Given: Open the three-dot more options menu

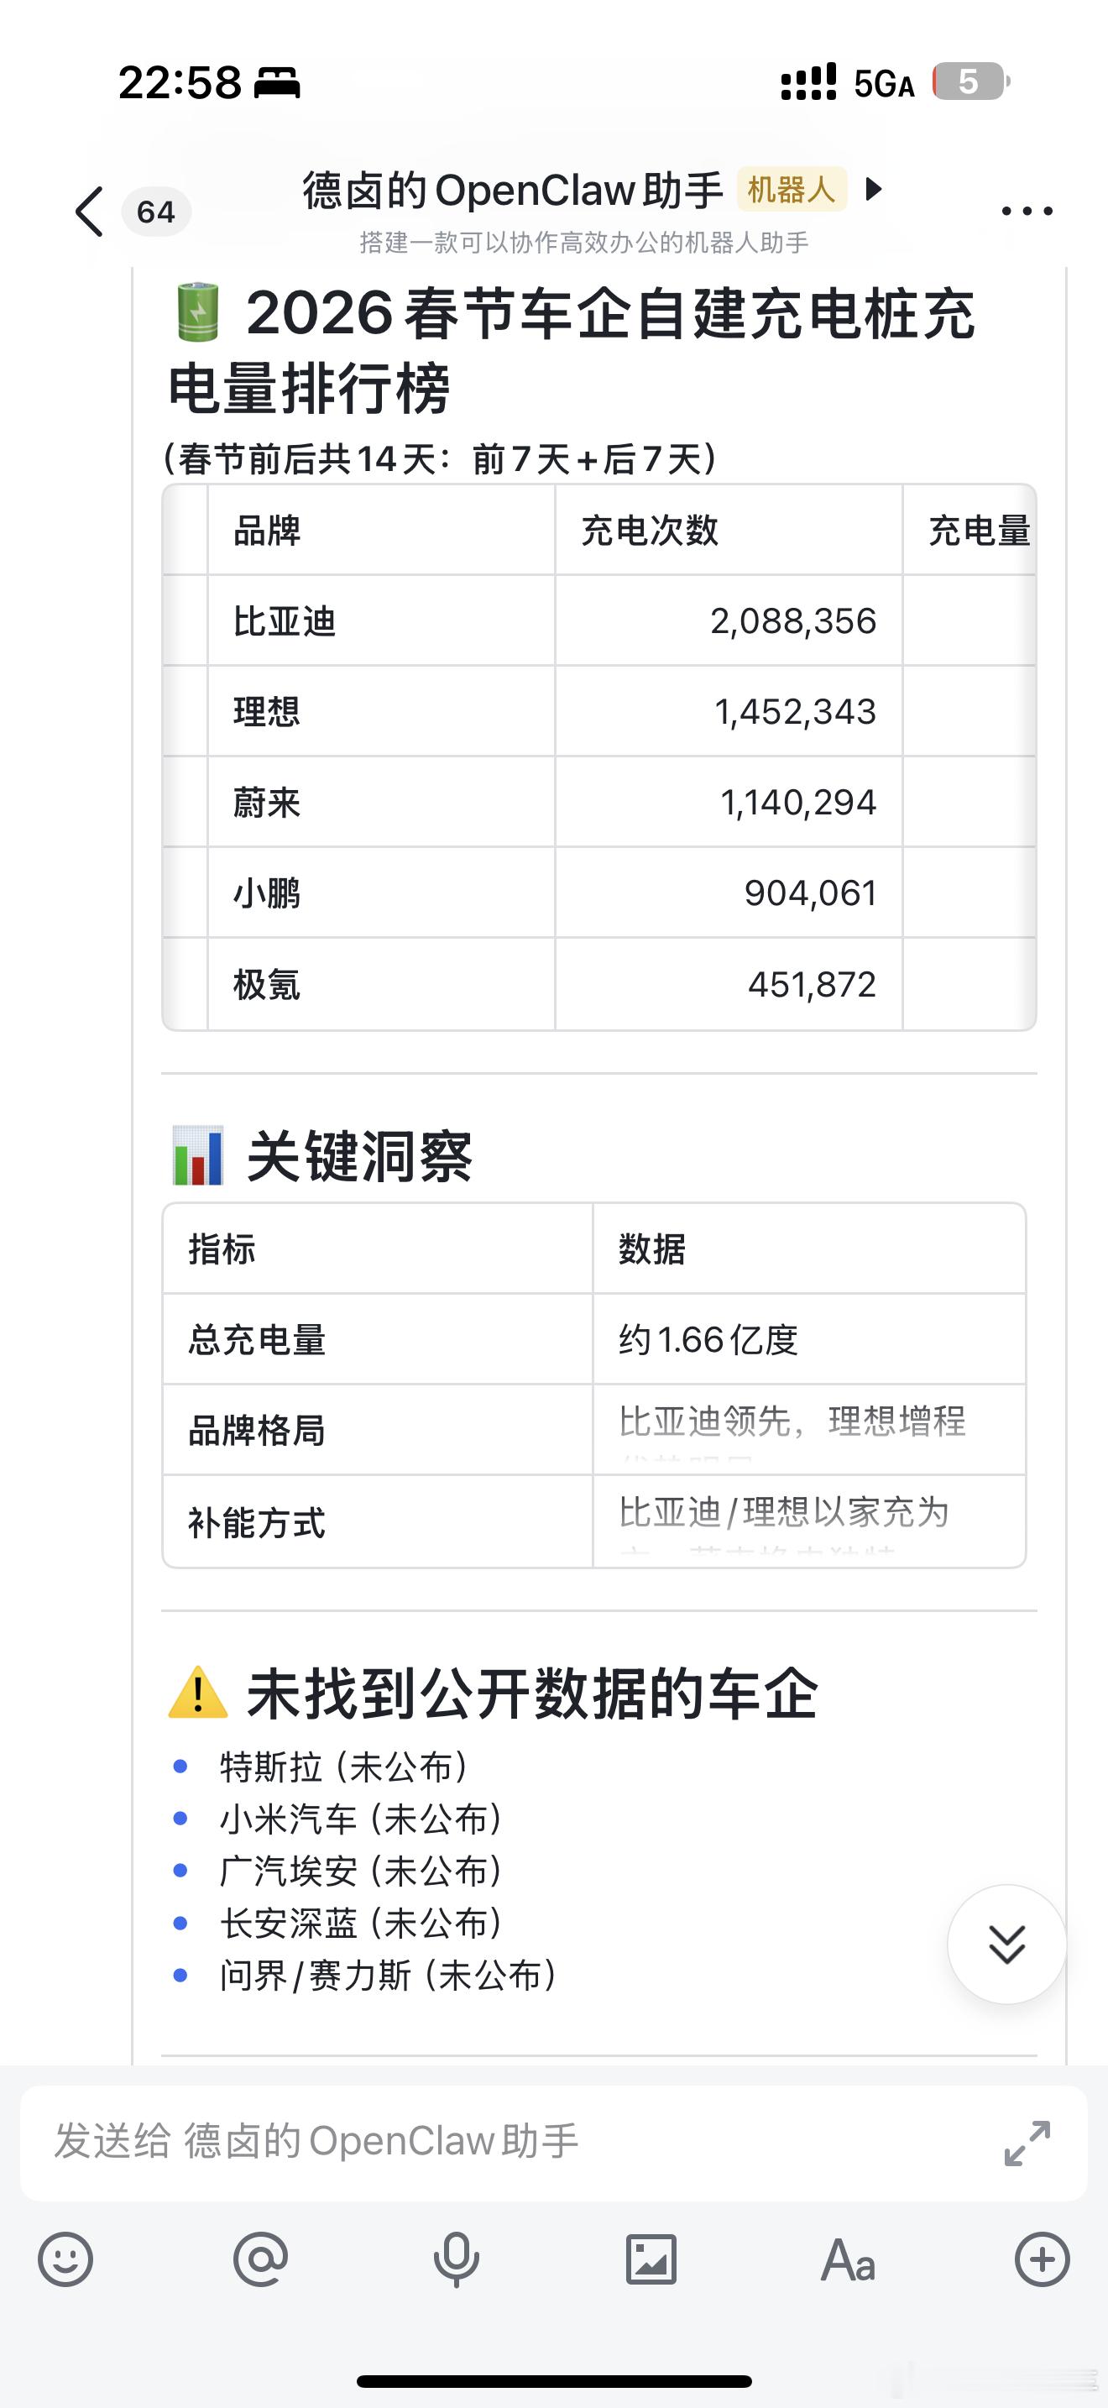Looking at the screenshot, I should click(1027, 212).
